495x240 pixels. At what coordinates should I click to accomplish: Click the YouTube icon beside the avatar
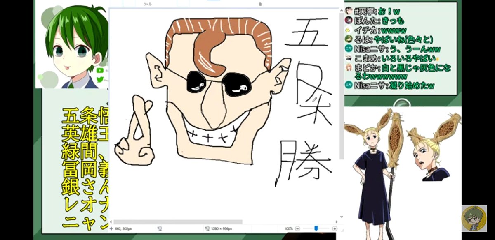click(x=100, y=70)
